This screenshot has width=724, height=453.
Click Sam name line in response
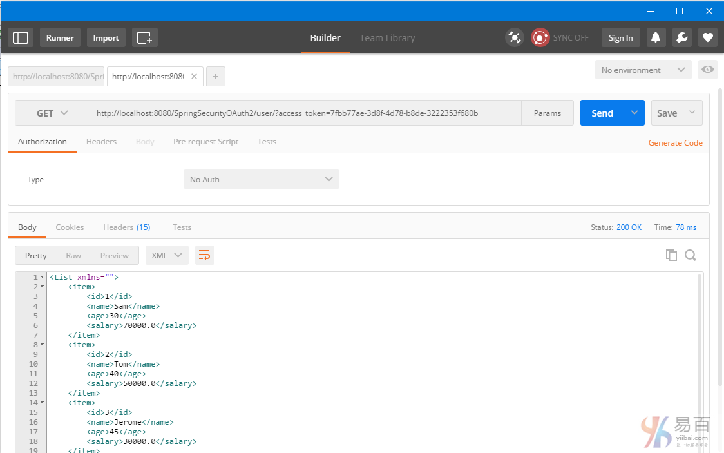point(123,306)
